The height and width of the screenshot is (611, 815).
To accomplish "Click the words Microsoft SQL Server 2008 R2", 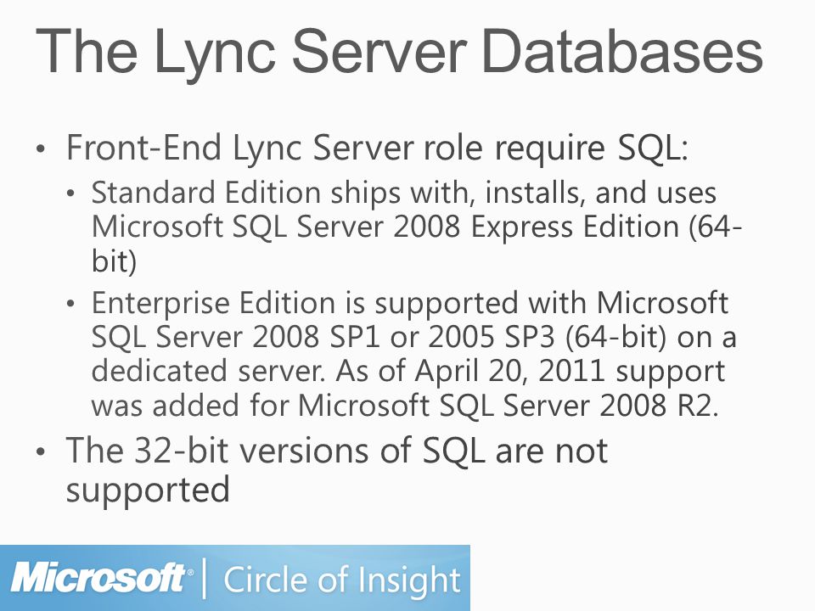I will click(x=508, y=406).
